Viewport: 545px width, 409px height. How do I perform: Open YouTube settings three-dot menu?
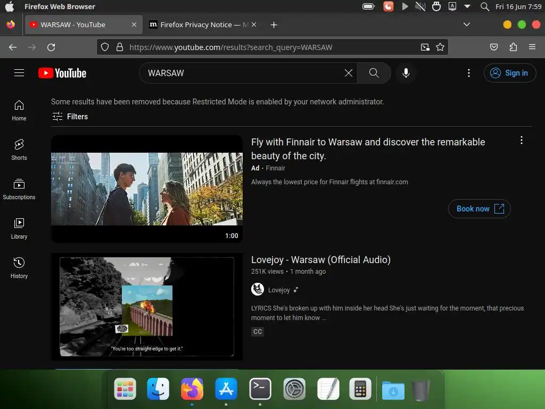click(468, 72)
